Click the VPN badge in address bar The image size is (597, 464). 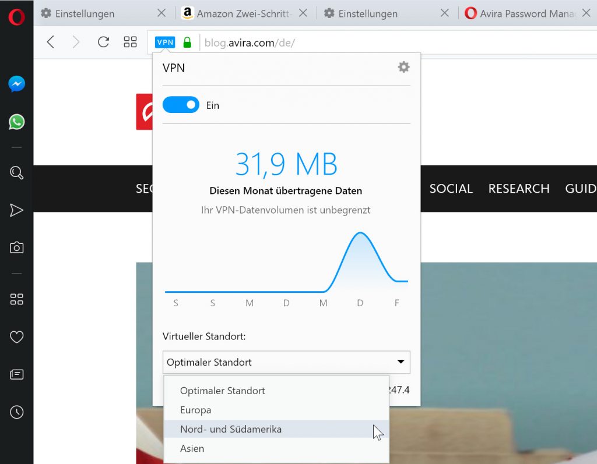165,42
